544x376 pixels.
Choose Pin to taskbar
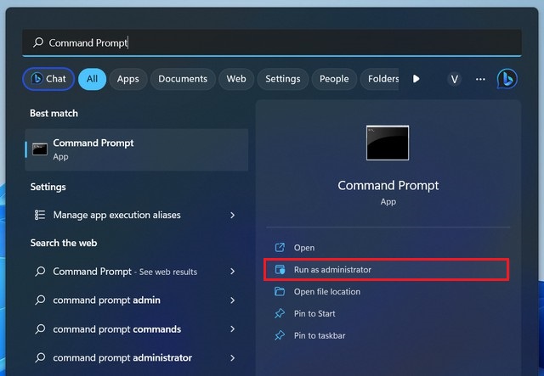[x=388, y=335]
